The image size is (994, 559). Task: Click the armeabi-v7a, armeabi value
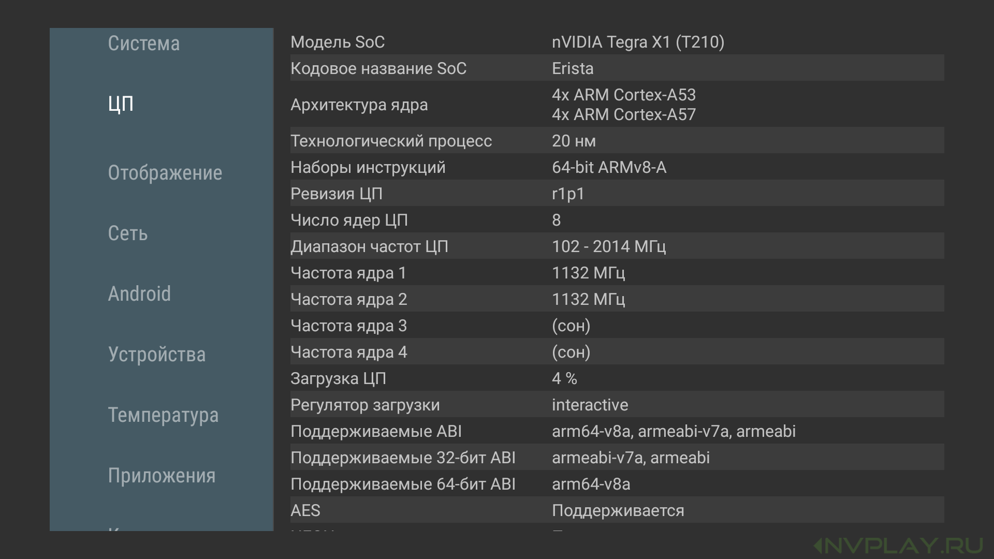point(631,458)
